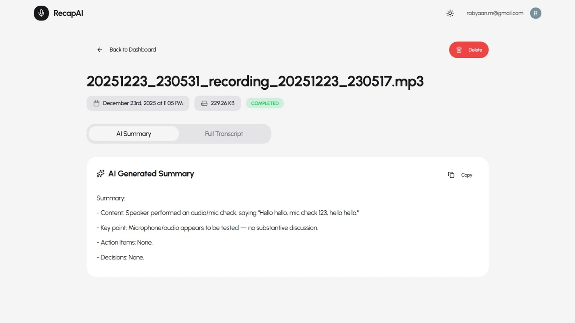This screenshot has width=575, height=323.
Task: Open the user avatar "R" menu
Action: [536, 13]
